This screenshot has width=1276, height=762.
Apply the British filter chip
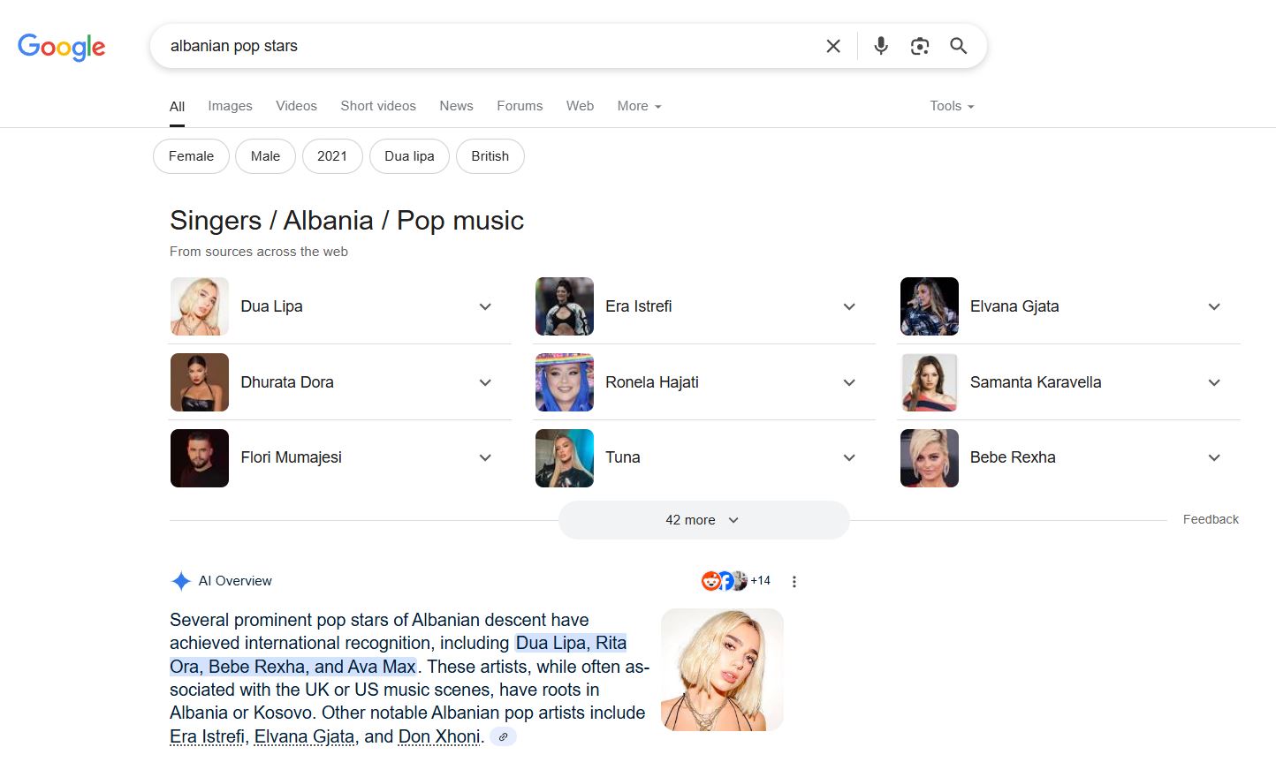pyautogui.click(x=490, y=156)
